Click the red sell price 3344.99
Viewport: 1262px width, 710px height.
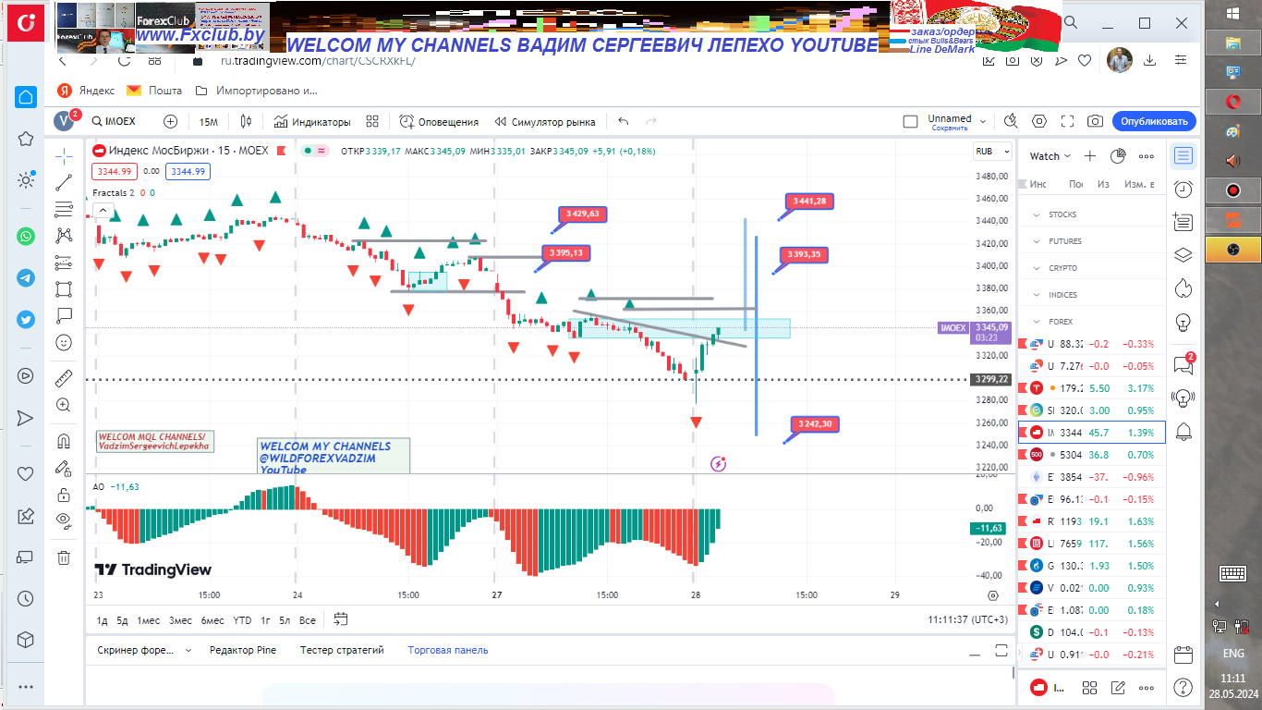point(115,171)
